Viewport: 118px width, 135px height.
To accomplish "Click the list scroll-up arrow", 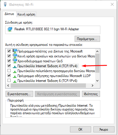I will pos(97,51).
